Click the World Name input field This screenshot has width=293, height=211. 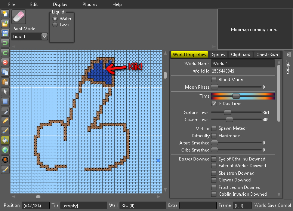243,64
